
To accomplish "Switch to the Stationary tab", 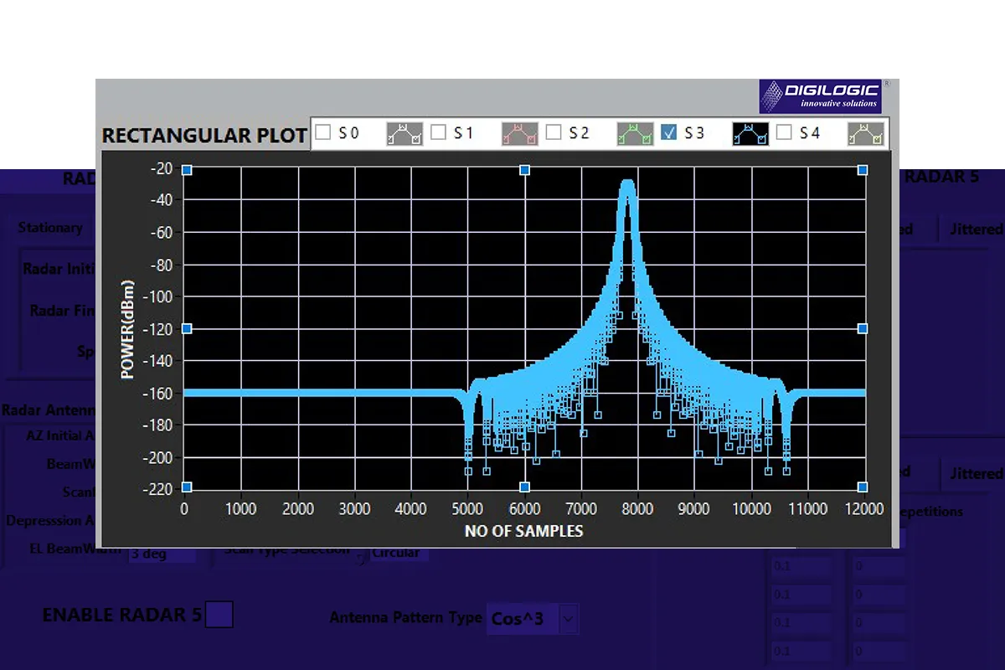I will tap(50, 228).
